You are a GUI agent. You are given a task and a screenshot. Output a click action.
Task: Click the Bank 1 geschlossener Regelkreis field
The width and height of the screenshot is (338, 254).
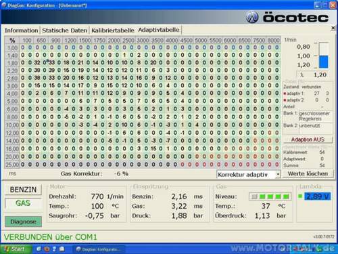tap(316, 116)
